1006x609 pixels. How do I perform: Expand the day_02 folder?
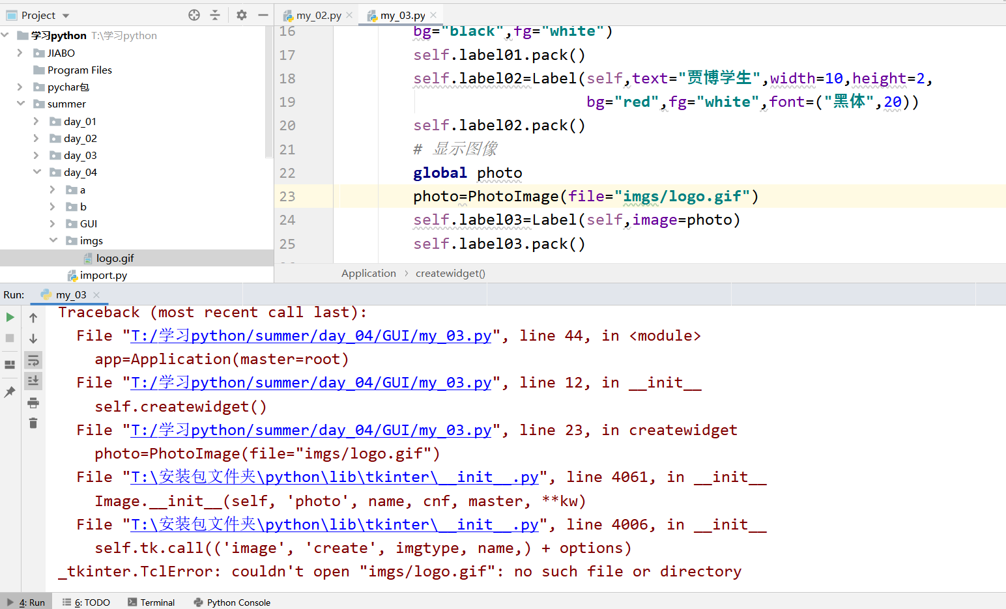coord(36,138)
